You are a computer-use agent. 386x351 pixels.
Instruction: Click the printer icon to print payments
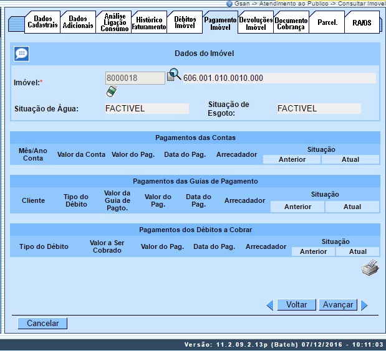(370, 268)
